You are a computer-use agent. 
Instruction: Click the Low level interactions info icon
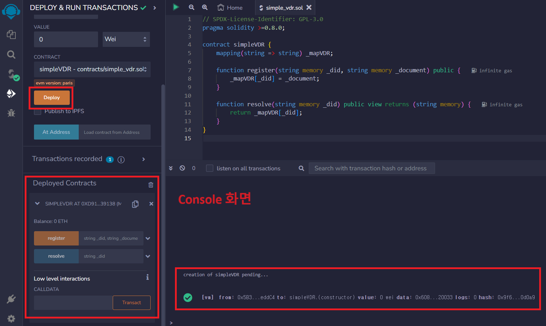point(147,277)
